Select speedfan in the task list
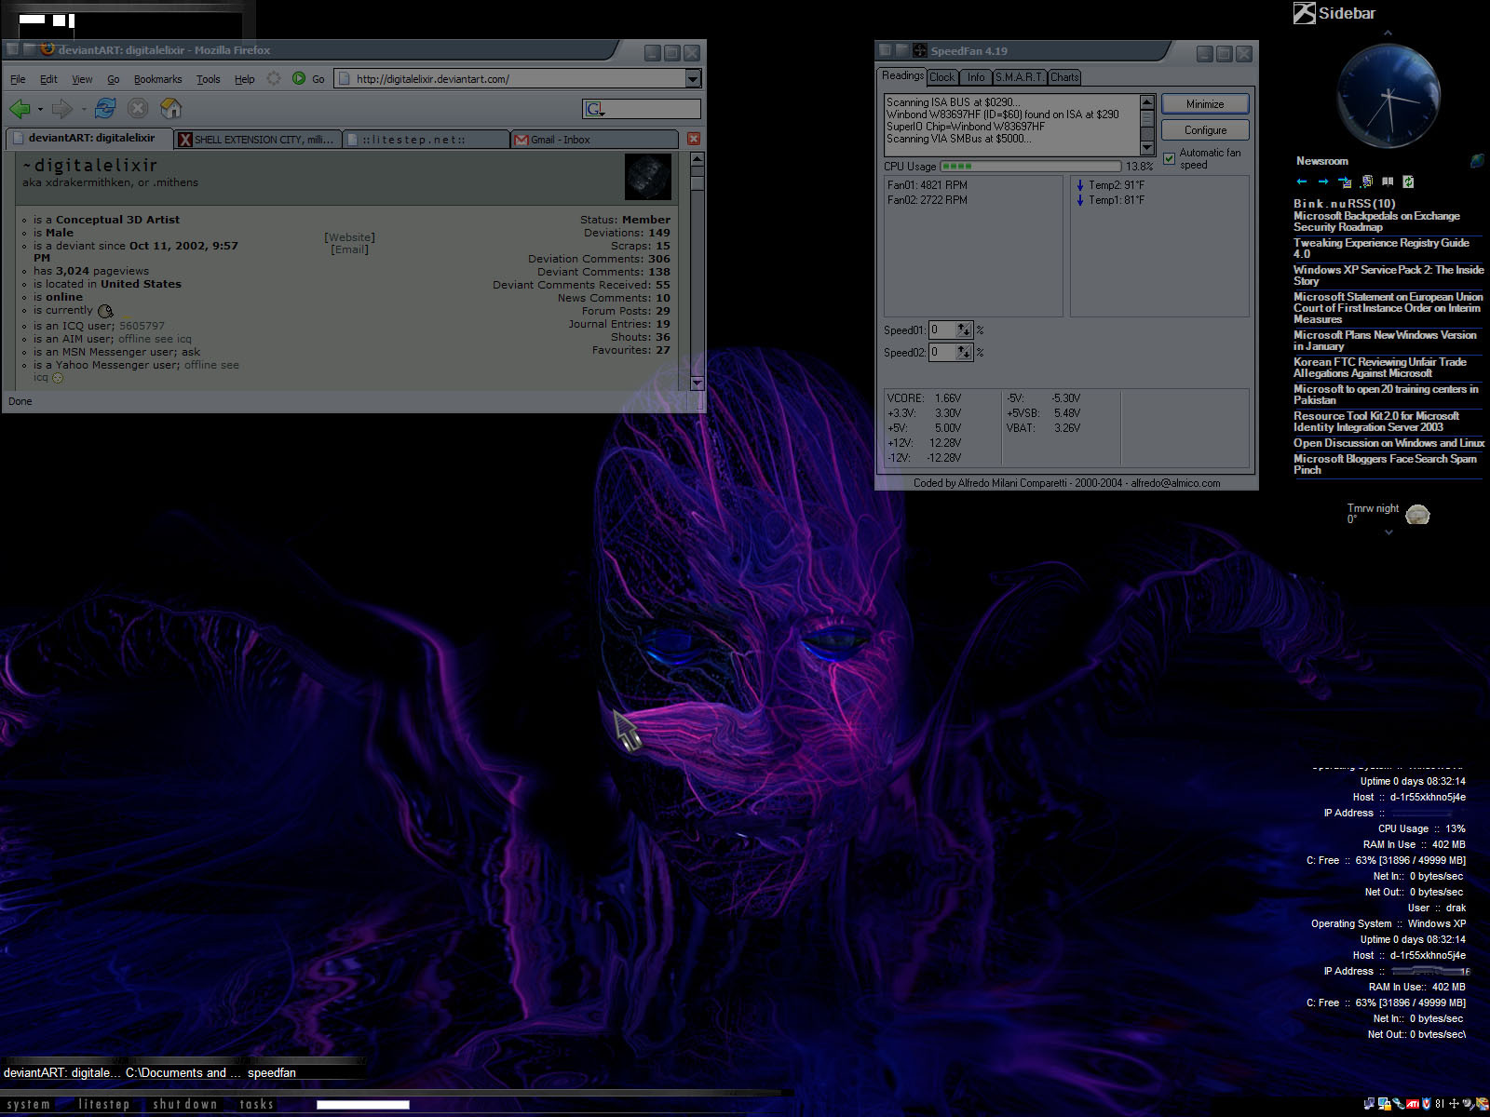Viewport: 1490px width, 1117px height. (x=272, y=1072)
